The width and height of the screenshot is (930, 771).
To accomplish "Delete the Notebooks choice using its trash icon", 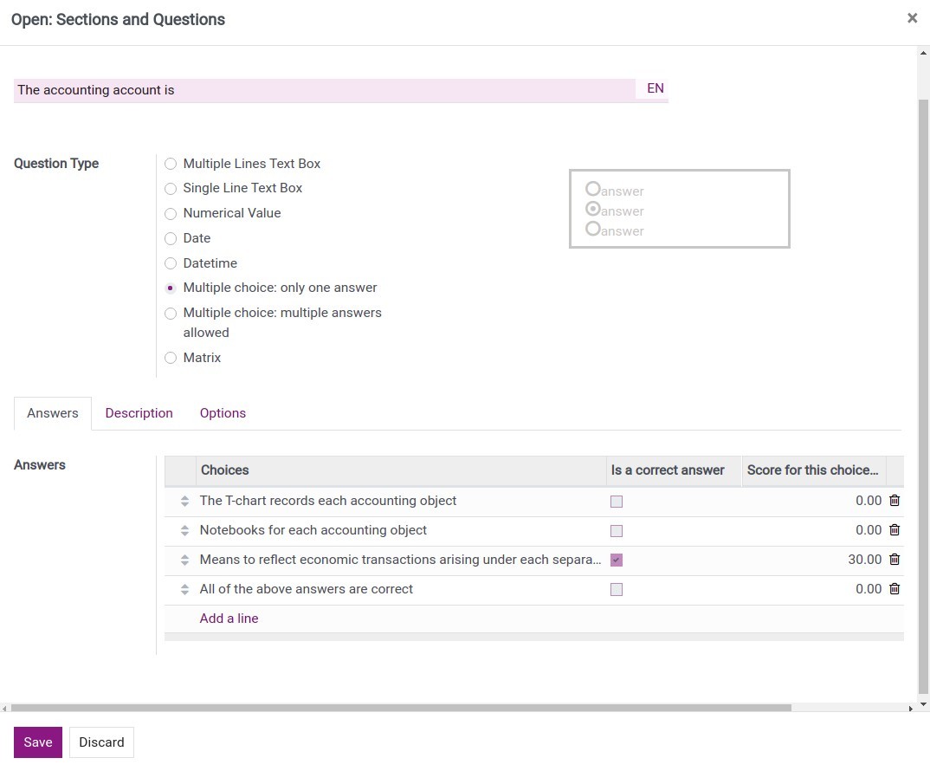I will tap(894, 530).
